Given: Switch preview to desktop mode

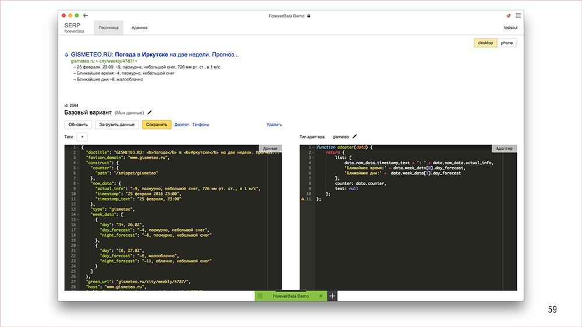Looking at the screenshot, I should (x=485, y=42).
